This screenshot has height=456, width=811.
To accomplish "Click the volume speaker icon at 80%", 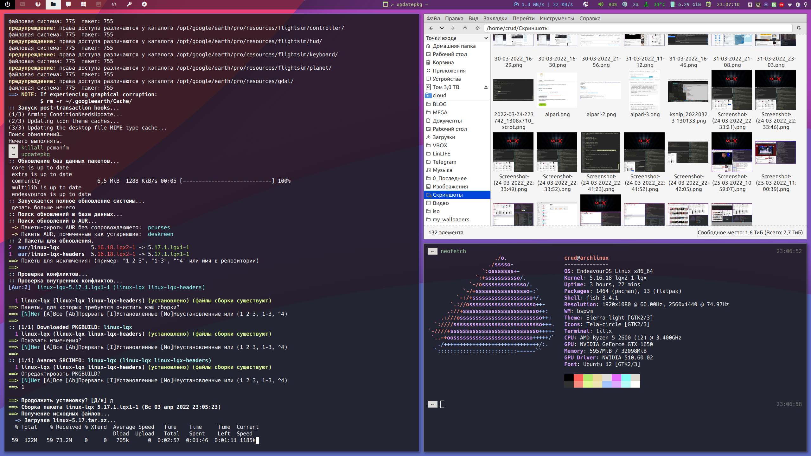I will pyautogui.click(x=601, y=4).
